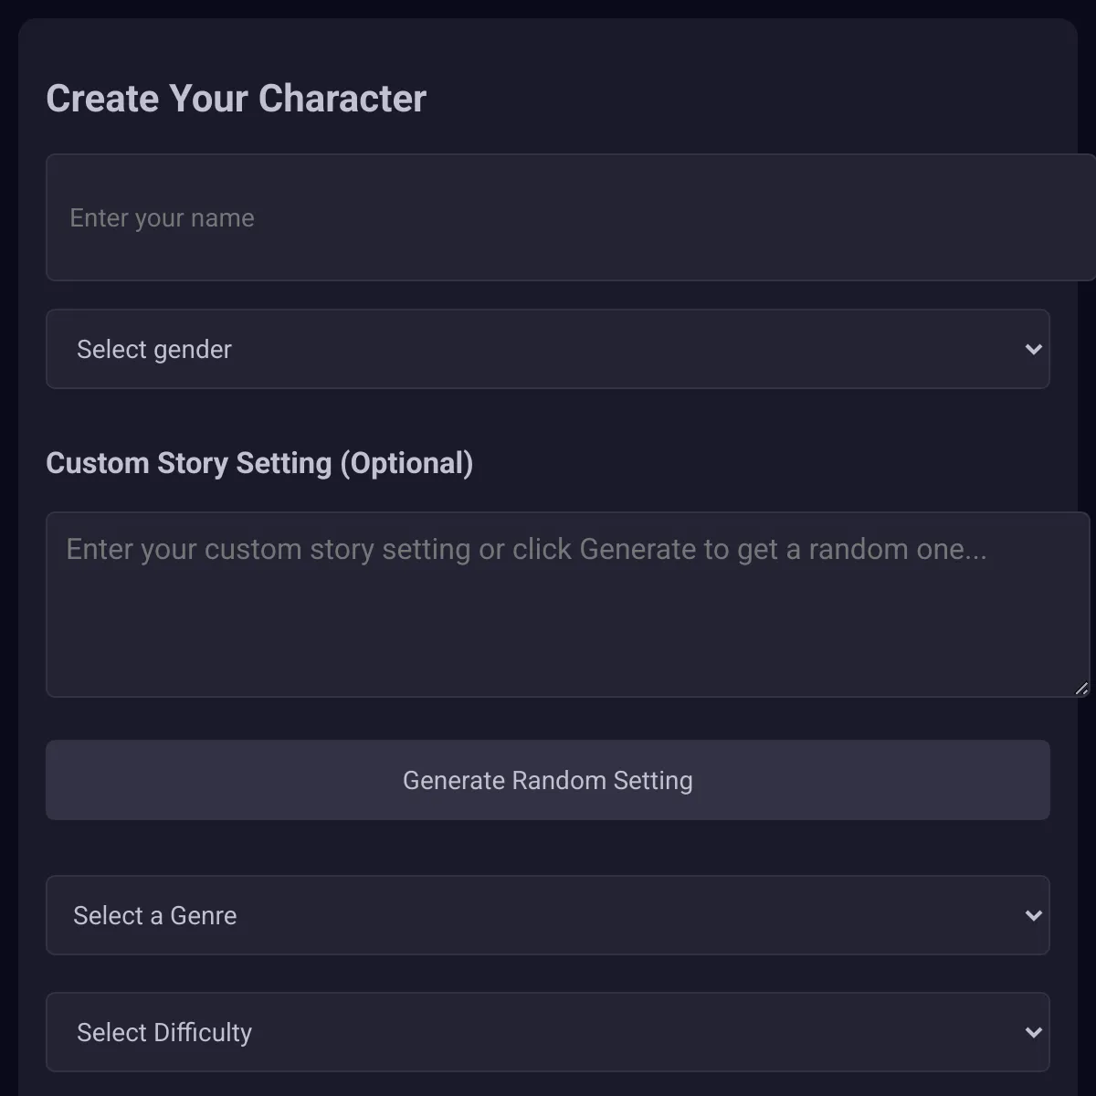Click the chevron arrow on Select gender

pos(1033,349)
